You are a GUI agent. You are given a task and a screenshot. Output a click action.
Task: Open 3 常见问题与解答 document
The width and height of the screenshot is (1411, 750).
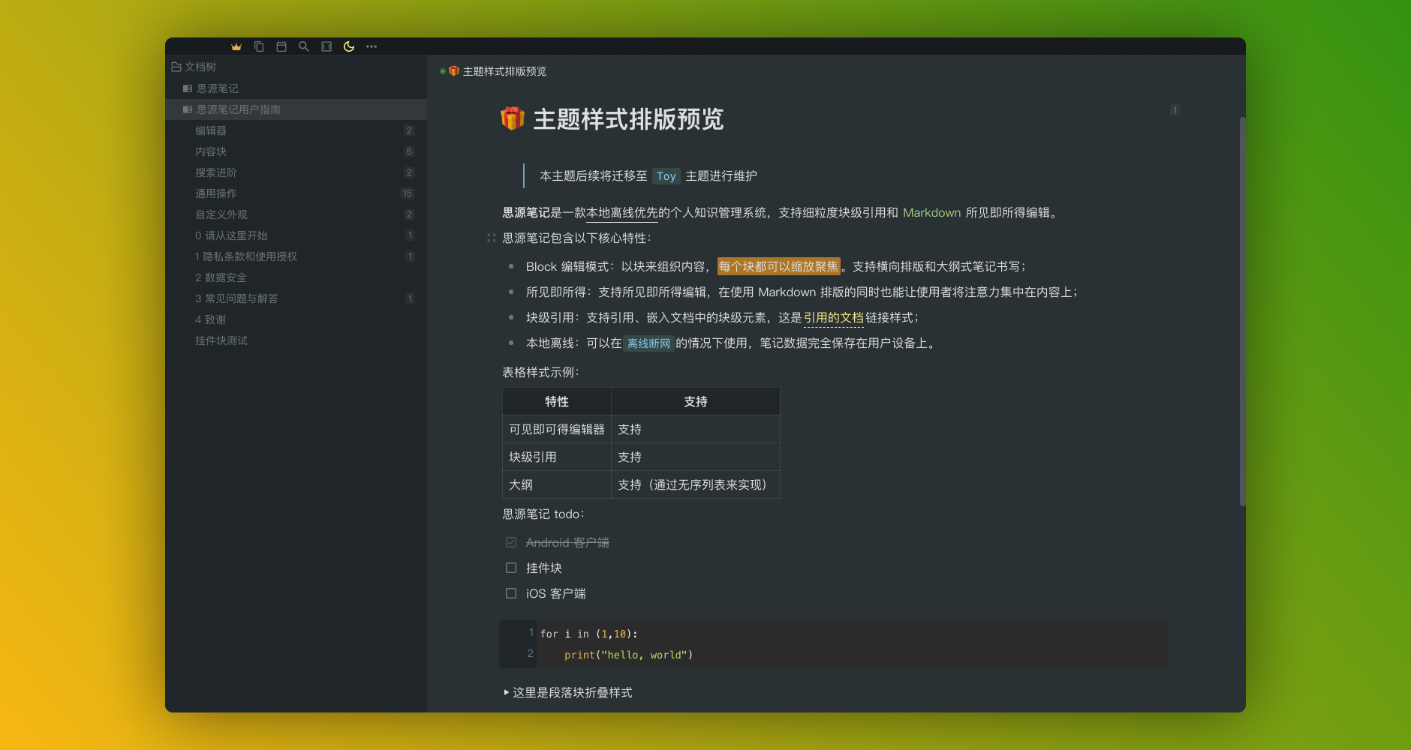[x=296, y=298]
